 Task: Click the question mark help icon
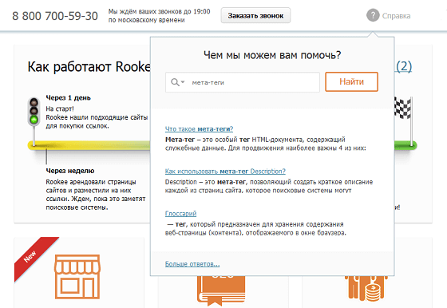coord(373,15)
